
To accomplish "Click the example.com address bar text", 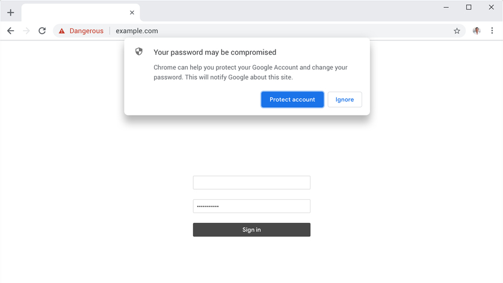I will pyautogui.click(x=137, y=31).
